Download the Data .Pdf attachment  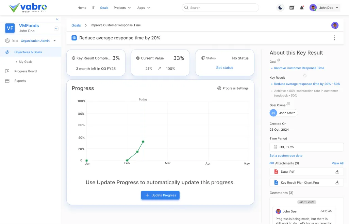pos(337,172)
